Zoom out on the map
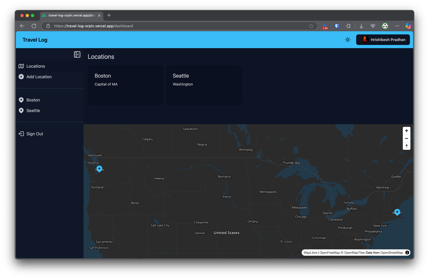 [x=406, y=138]
